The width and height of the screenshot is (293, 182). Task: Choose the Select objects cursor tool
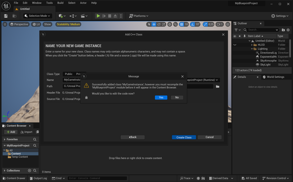(x=149, y=24)
